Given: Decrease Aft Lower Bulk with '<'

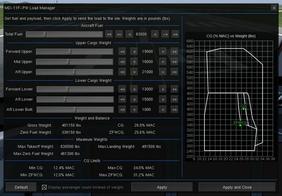Looking at the screenshot, I should coord(134,110).
